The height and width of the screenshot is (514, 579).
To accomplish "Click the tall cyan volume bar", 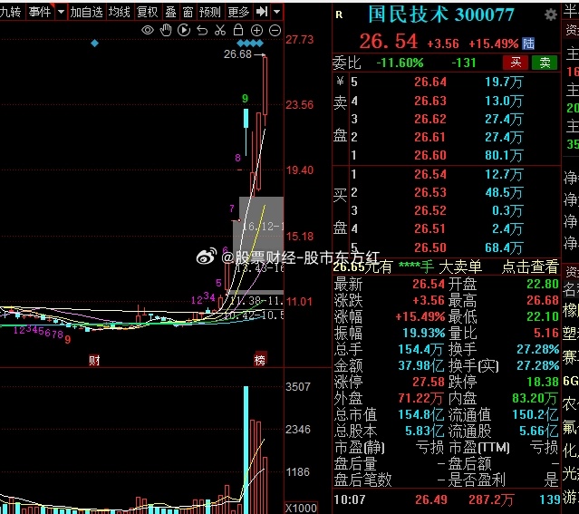I will click(246, 450).
